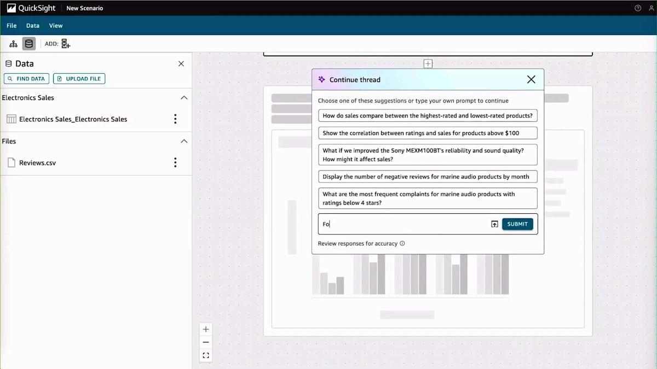
Task: Zoom in on the canvas
Action: [206, 329]
